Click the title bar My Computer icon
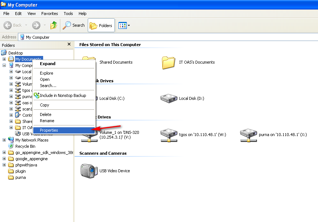318x222 pixels. [x=3, y=4]
